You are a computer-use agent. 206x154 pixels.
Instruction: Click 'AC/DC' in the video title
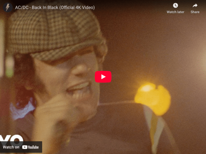tap(22, 7)
